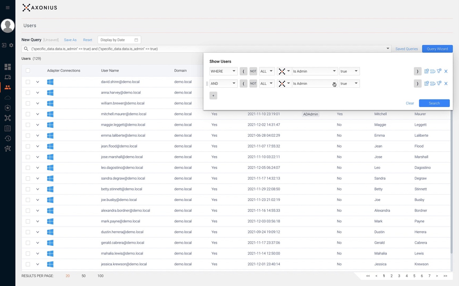
Task: Open the hamburger menu at top of sidebar
Action: (8, 8)
